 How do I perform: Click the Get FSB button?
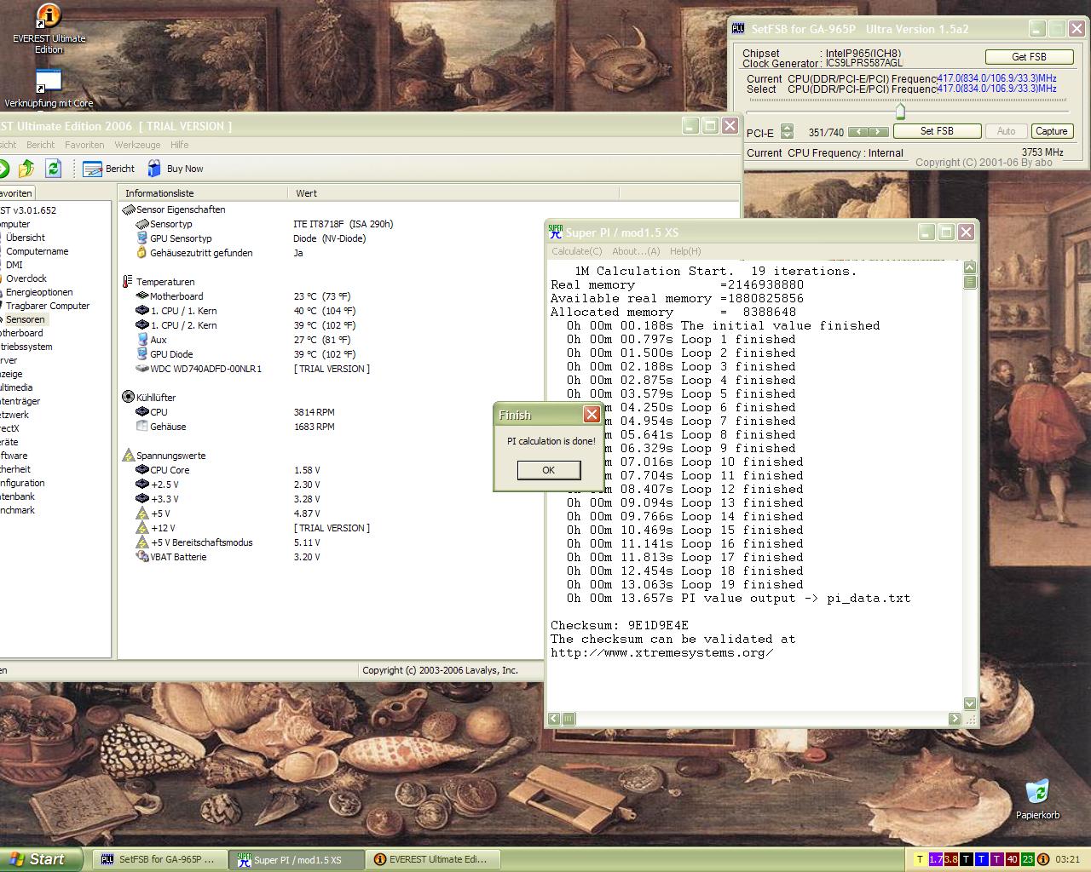(1029, 57)
